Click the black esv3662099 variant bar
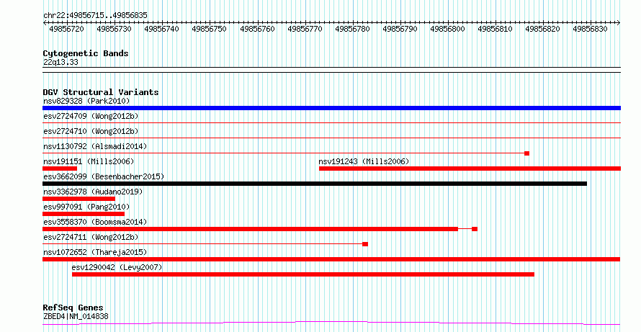Viewport: 641px width, 332px height. [315, 184]
